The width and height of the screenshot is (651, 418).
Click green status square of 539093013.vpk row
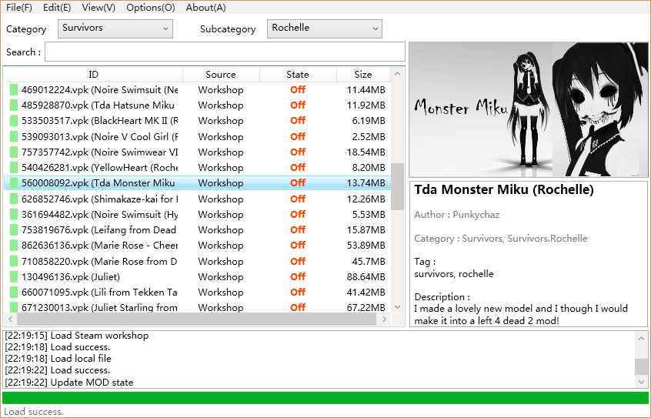point(14,136)
